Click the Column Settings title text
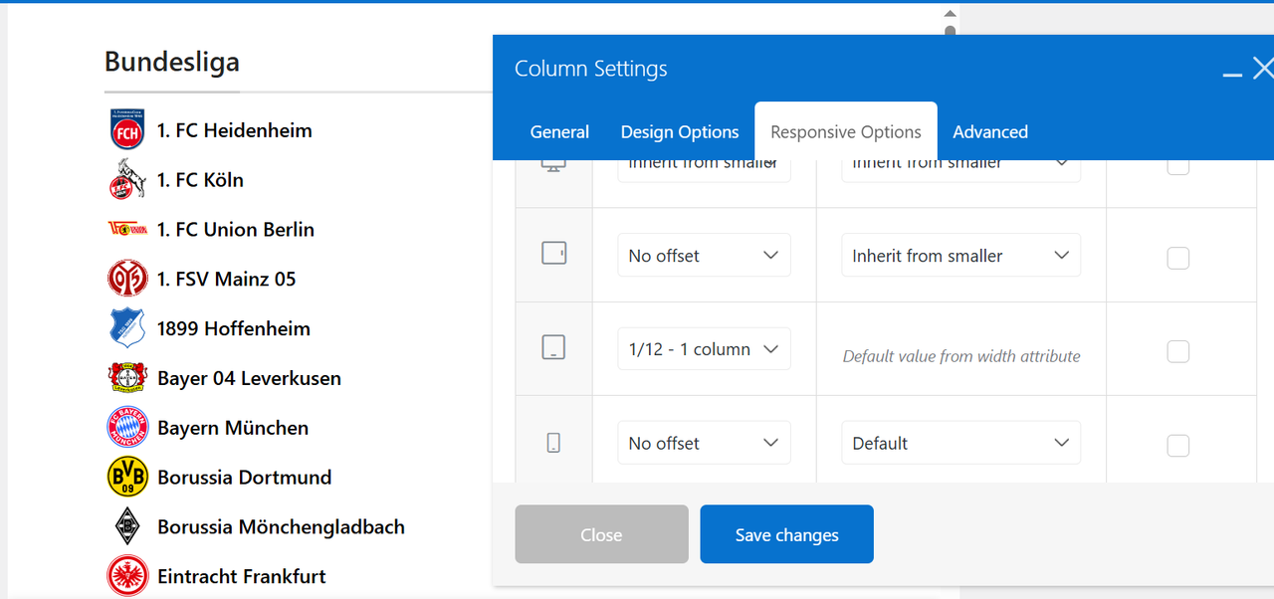The height and width of the screenshot is (599, 1274). pyautogui.click(x=591, y=69)
